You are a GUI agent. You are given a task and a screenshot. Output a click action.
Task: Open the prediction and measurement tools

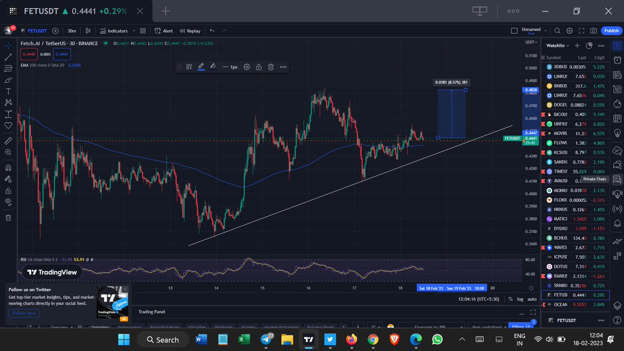(x=8, y=114)
